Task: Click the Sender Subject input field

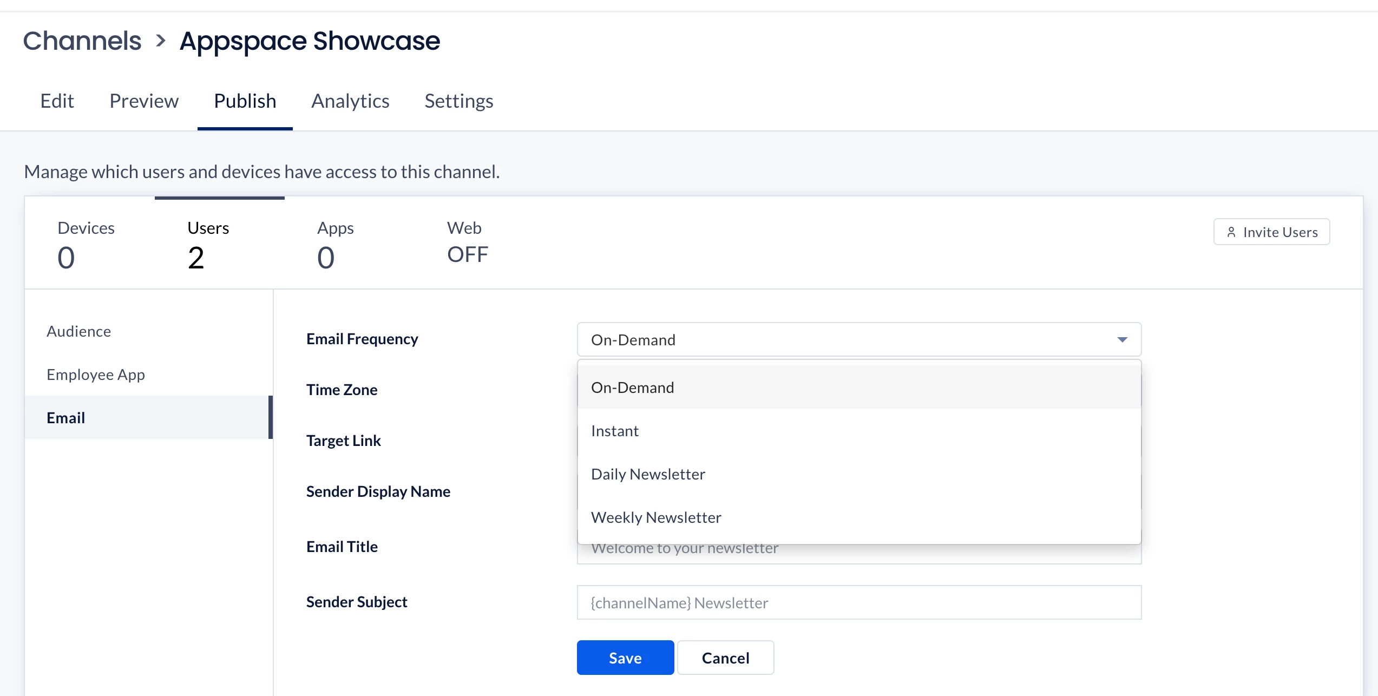Action: point(859,602)
